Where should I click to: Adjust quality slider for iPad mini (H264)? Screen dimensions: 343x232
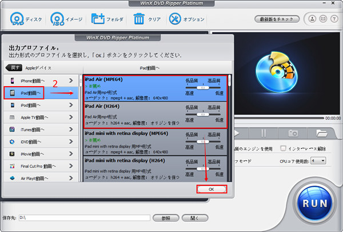click(203, 169)
